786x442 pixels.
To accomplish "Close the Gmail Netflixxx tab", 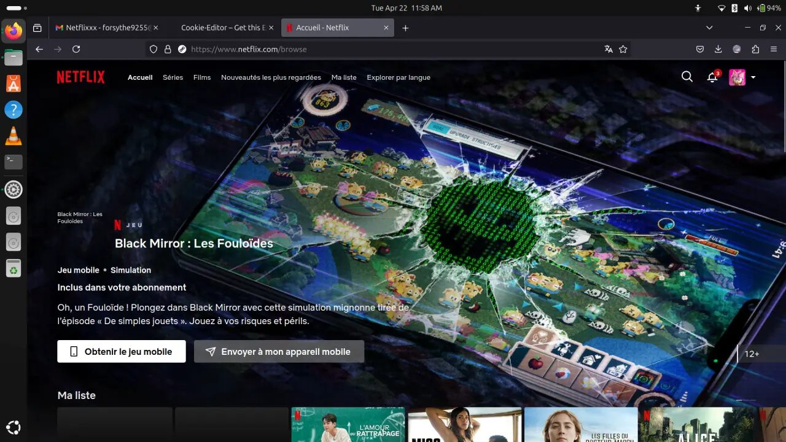I will 155,28.
